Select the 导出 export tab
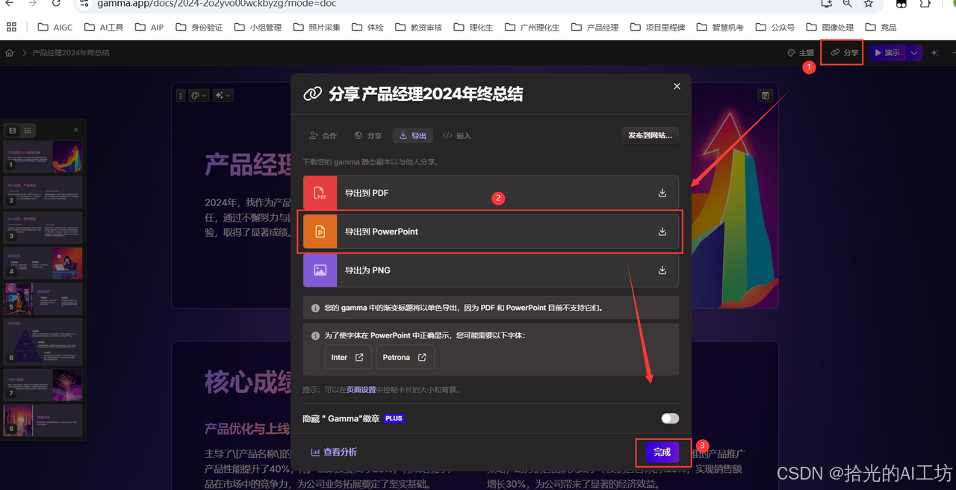This screenshot has width=956, height=490. click(x=412, y=136)
